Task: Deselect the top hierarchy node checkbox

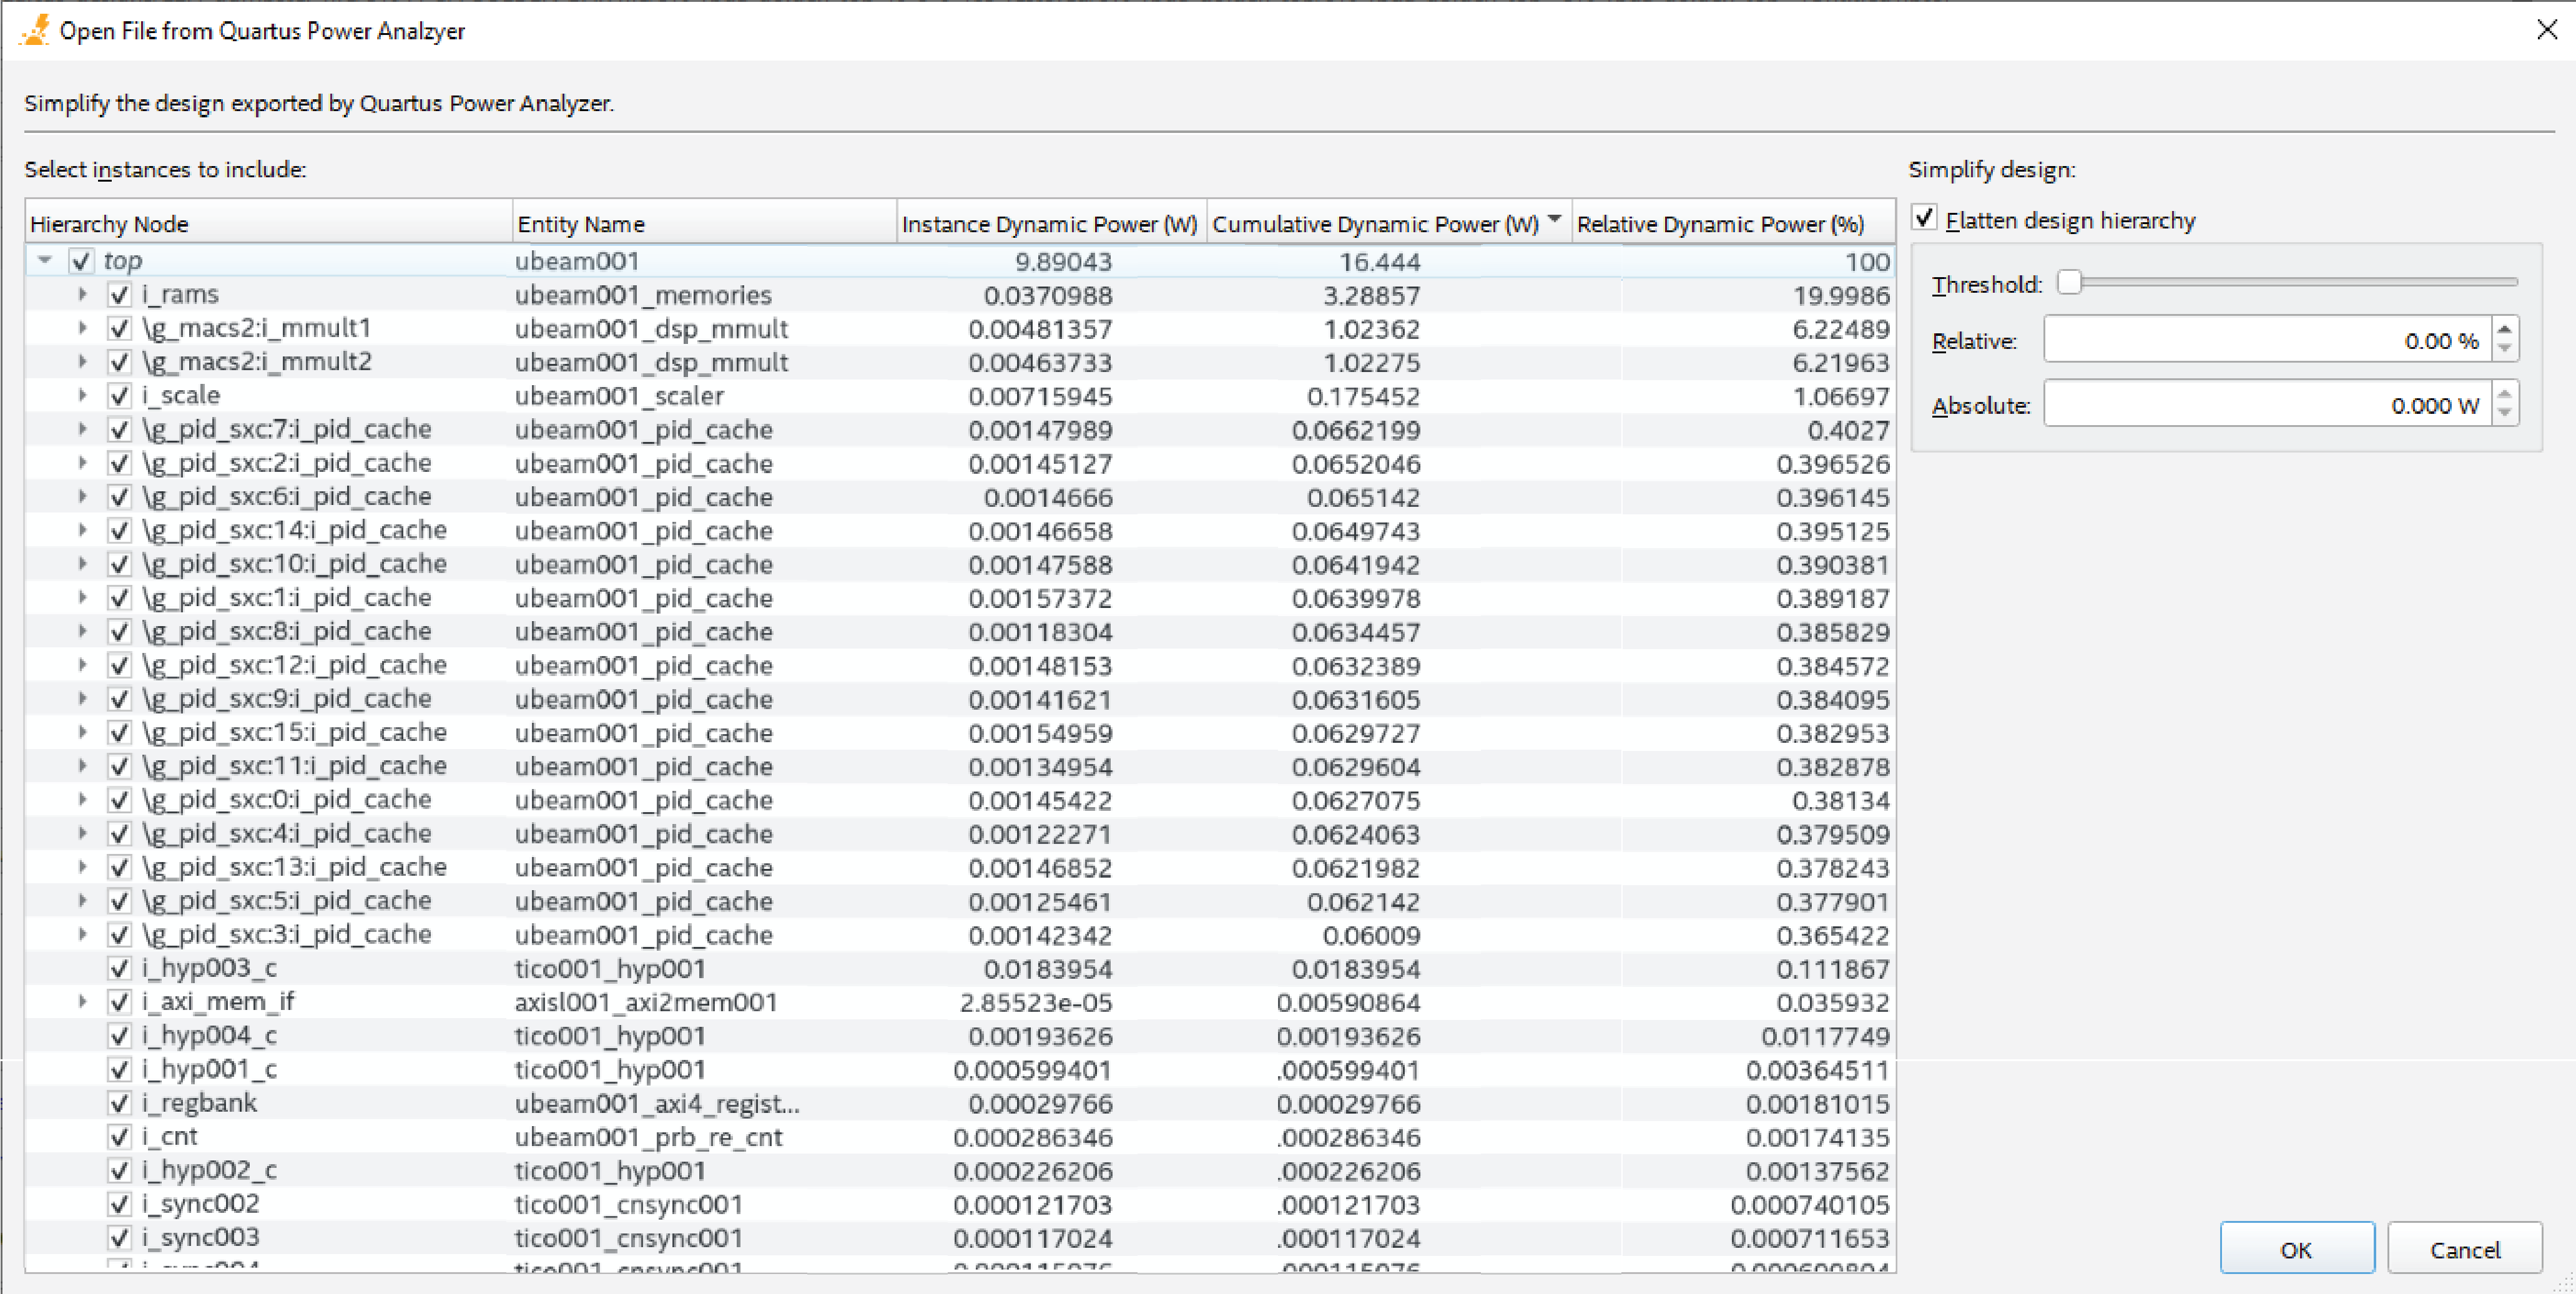Action: (x=81, y=261)
